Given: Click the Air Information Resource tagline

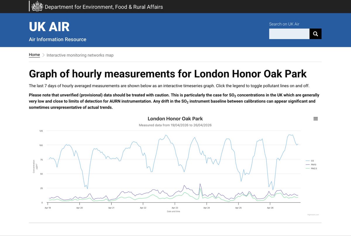Looking at the screenshot, I should pyautogui.click(x=58, y=39).
